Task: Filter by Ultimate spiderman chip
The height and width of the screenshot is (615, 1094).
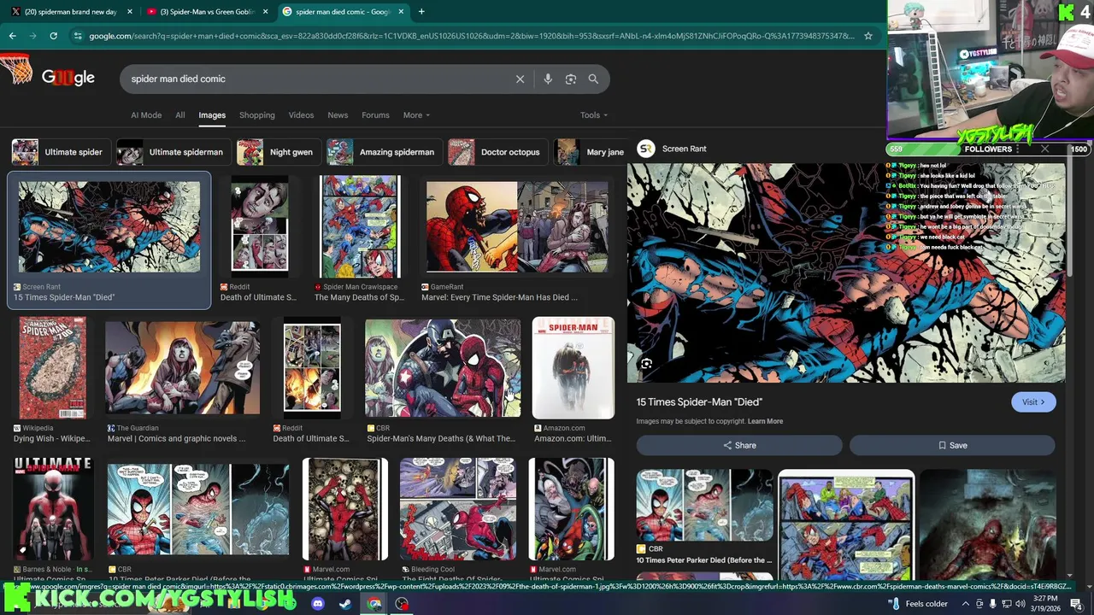Action: point(174,152)
